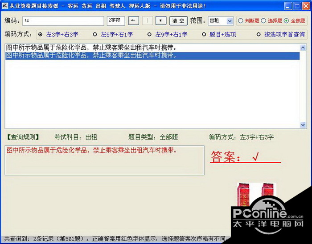Click the 清空 clear button
The height and width of the screenshot is (244, 312).
pos(178,20)
